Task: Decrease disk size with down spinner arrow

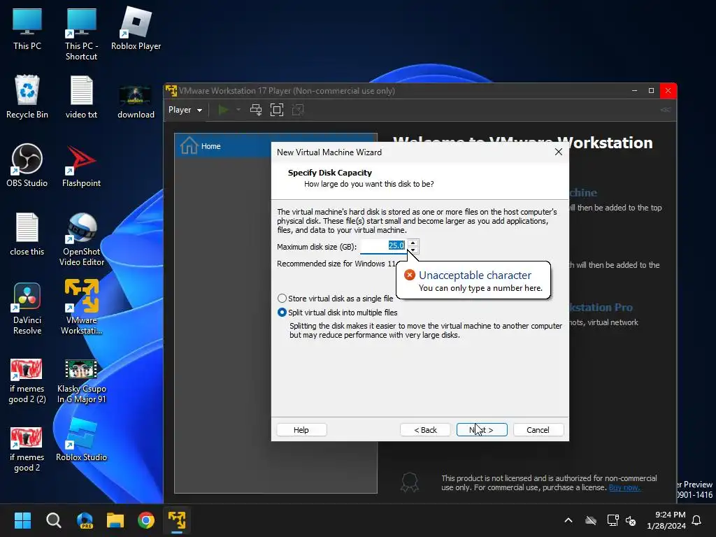Action: [x=413, y=250]
